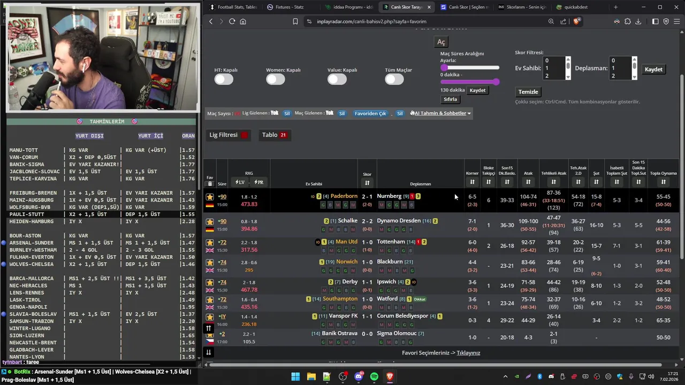Click the maximum match time slider handle
This screenshot has width=685, height=385.
click(496, 82)
